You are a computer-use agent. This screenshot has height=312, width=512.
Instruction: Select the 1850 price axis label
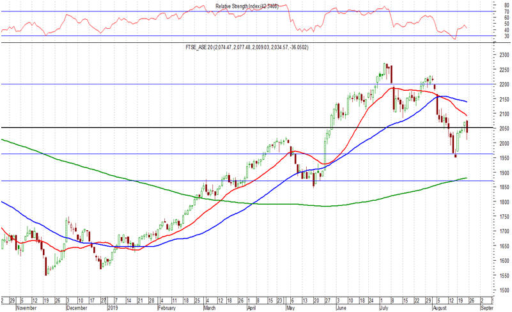pos(504,187)
